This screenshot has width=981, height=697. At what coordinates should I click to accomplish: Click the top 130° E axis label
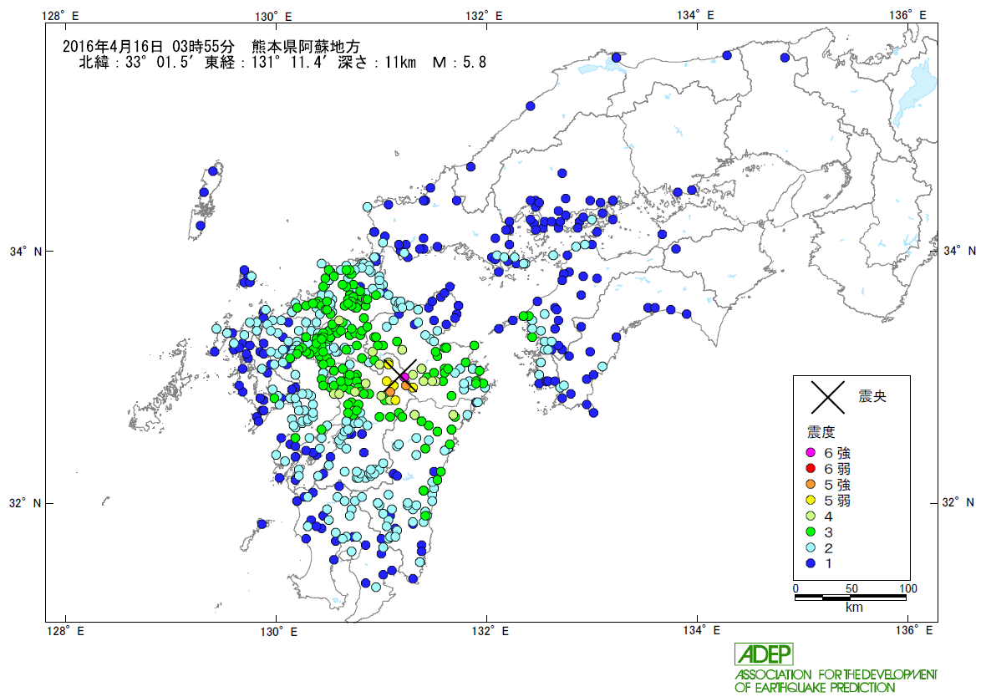273,16
